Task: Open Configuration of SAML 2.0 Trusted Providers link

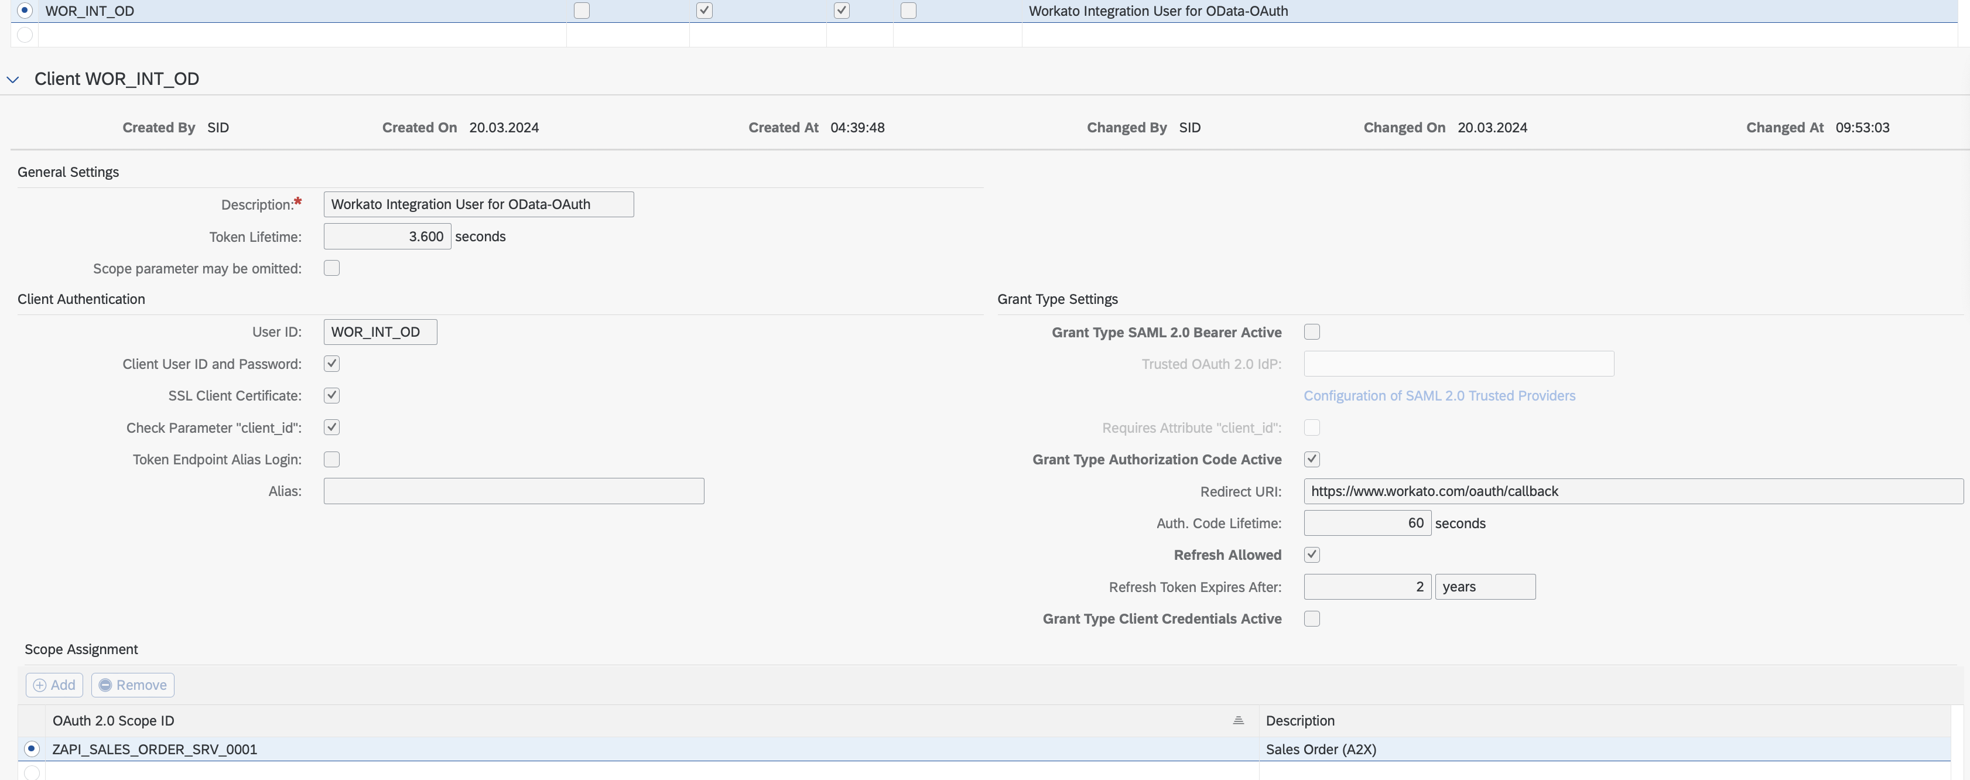Action: coord(1438,395)
